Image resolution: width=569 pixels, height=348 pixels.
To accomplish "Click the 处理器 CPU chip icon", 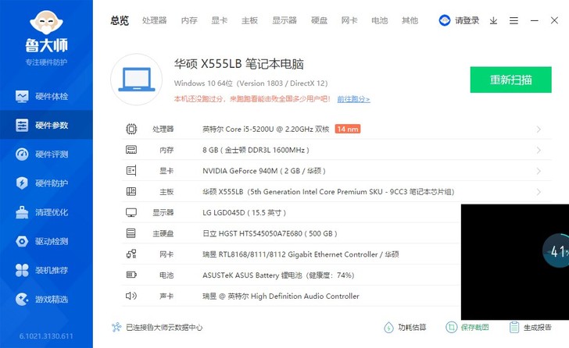I will [131, 129].
